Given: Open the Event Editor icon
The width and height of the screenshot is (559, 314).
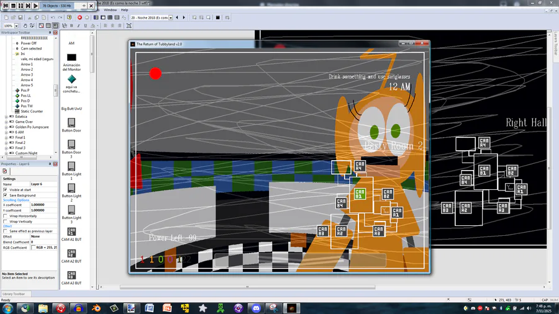Looking at the screenshot, I should (110, 17).
